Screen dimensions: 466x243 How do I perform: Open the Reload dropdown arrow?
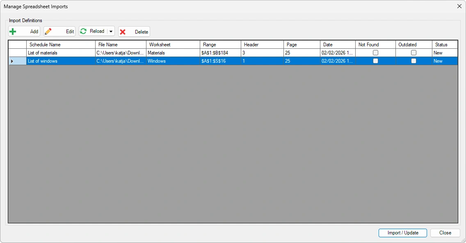pyautogui.click(x=112, y=31)
